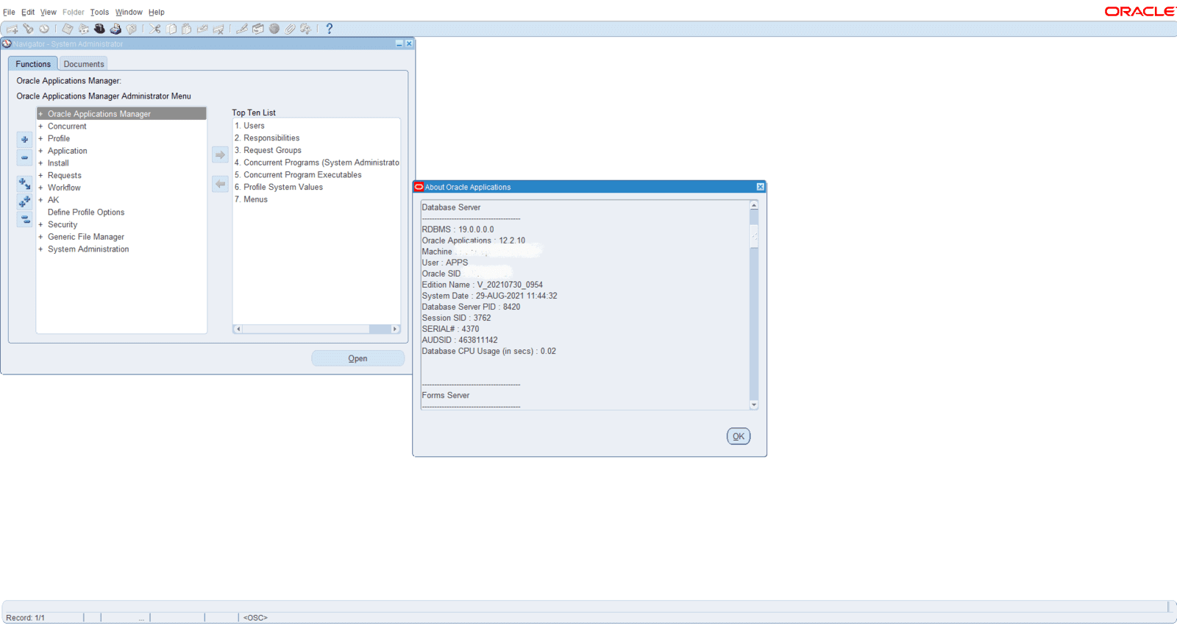Click the Expand All double-plus button
The image size is (1177, 626).
point(24,201)
